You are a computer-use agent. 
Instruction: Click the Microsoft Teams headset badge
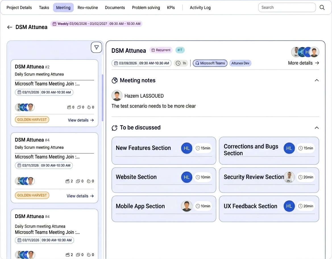coord(210,63)
